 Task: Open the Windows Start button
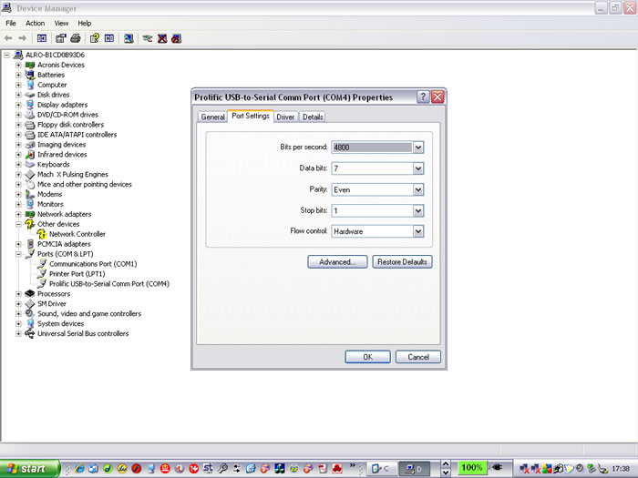pyautogui.click(x=30, y=469)
